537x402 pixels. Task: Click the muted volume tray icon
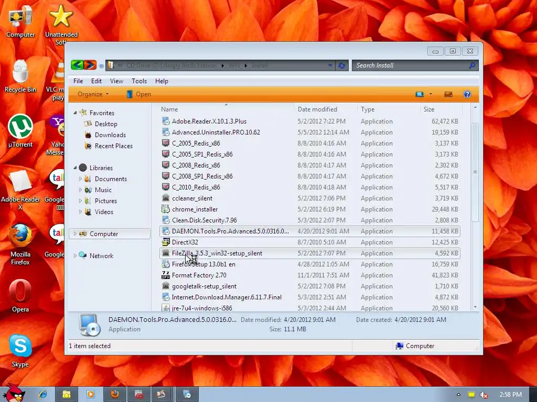(x=484, y=395)
